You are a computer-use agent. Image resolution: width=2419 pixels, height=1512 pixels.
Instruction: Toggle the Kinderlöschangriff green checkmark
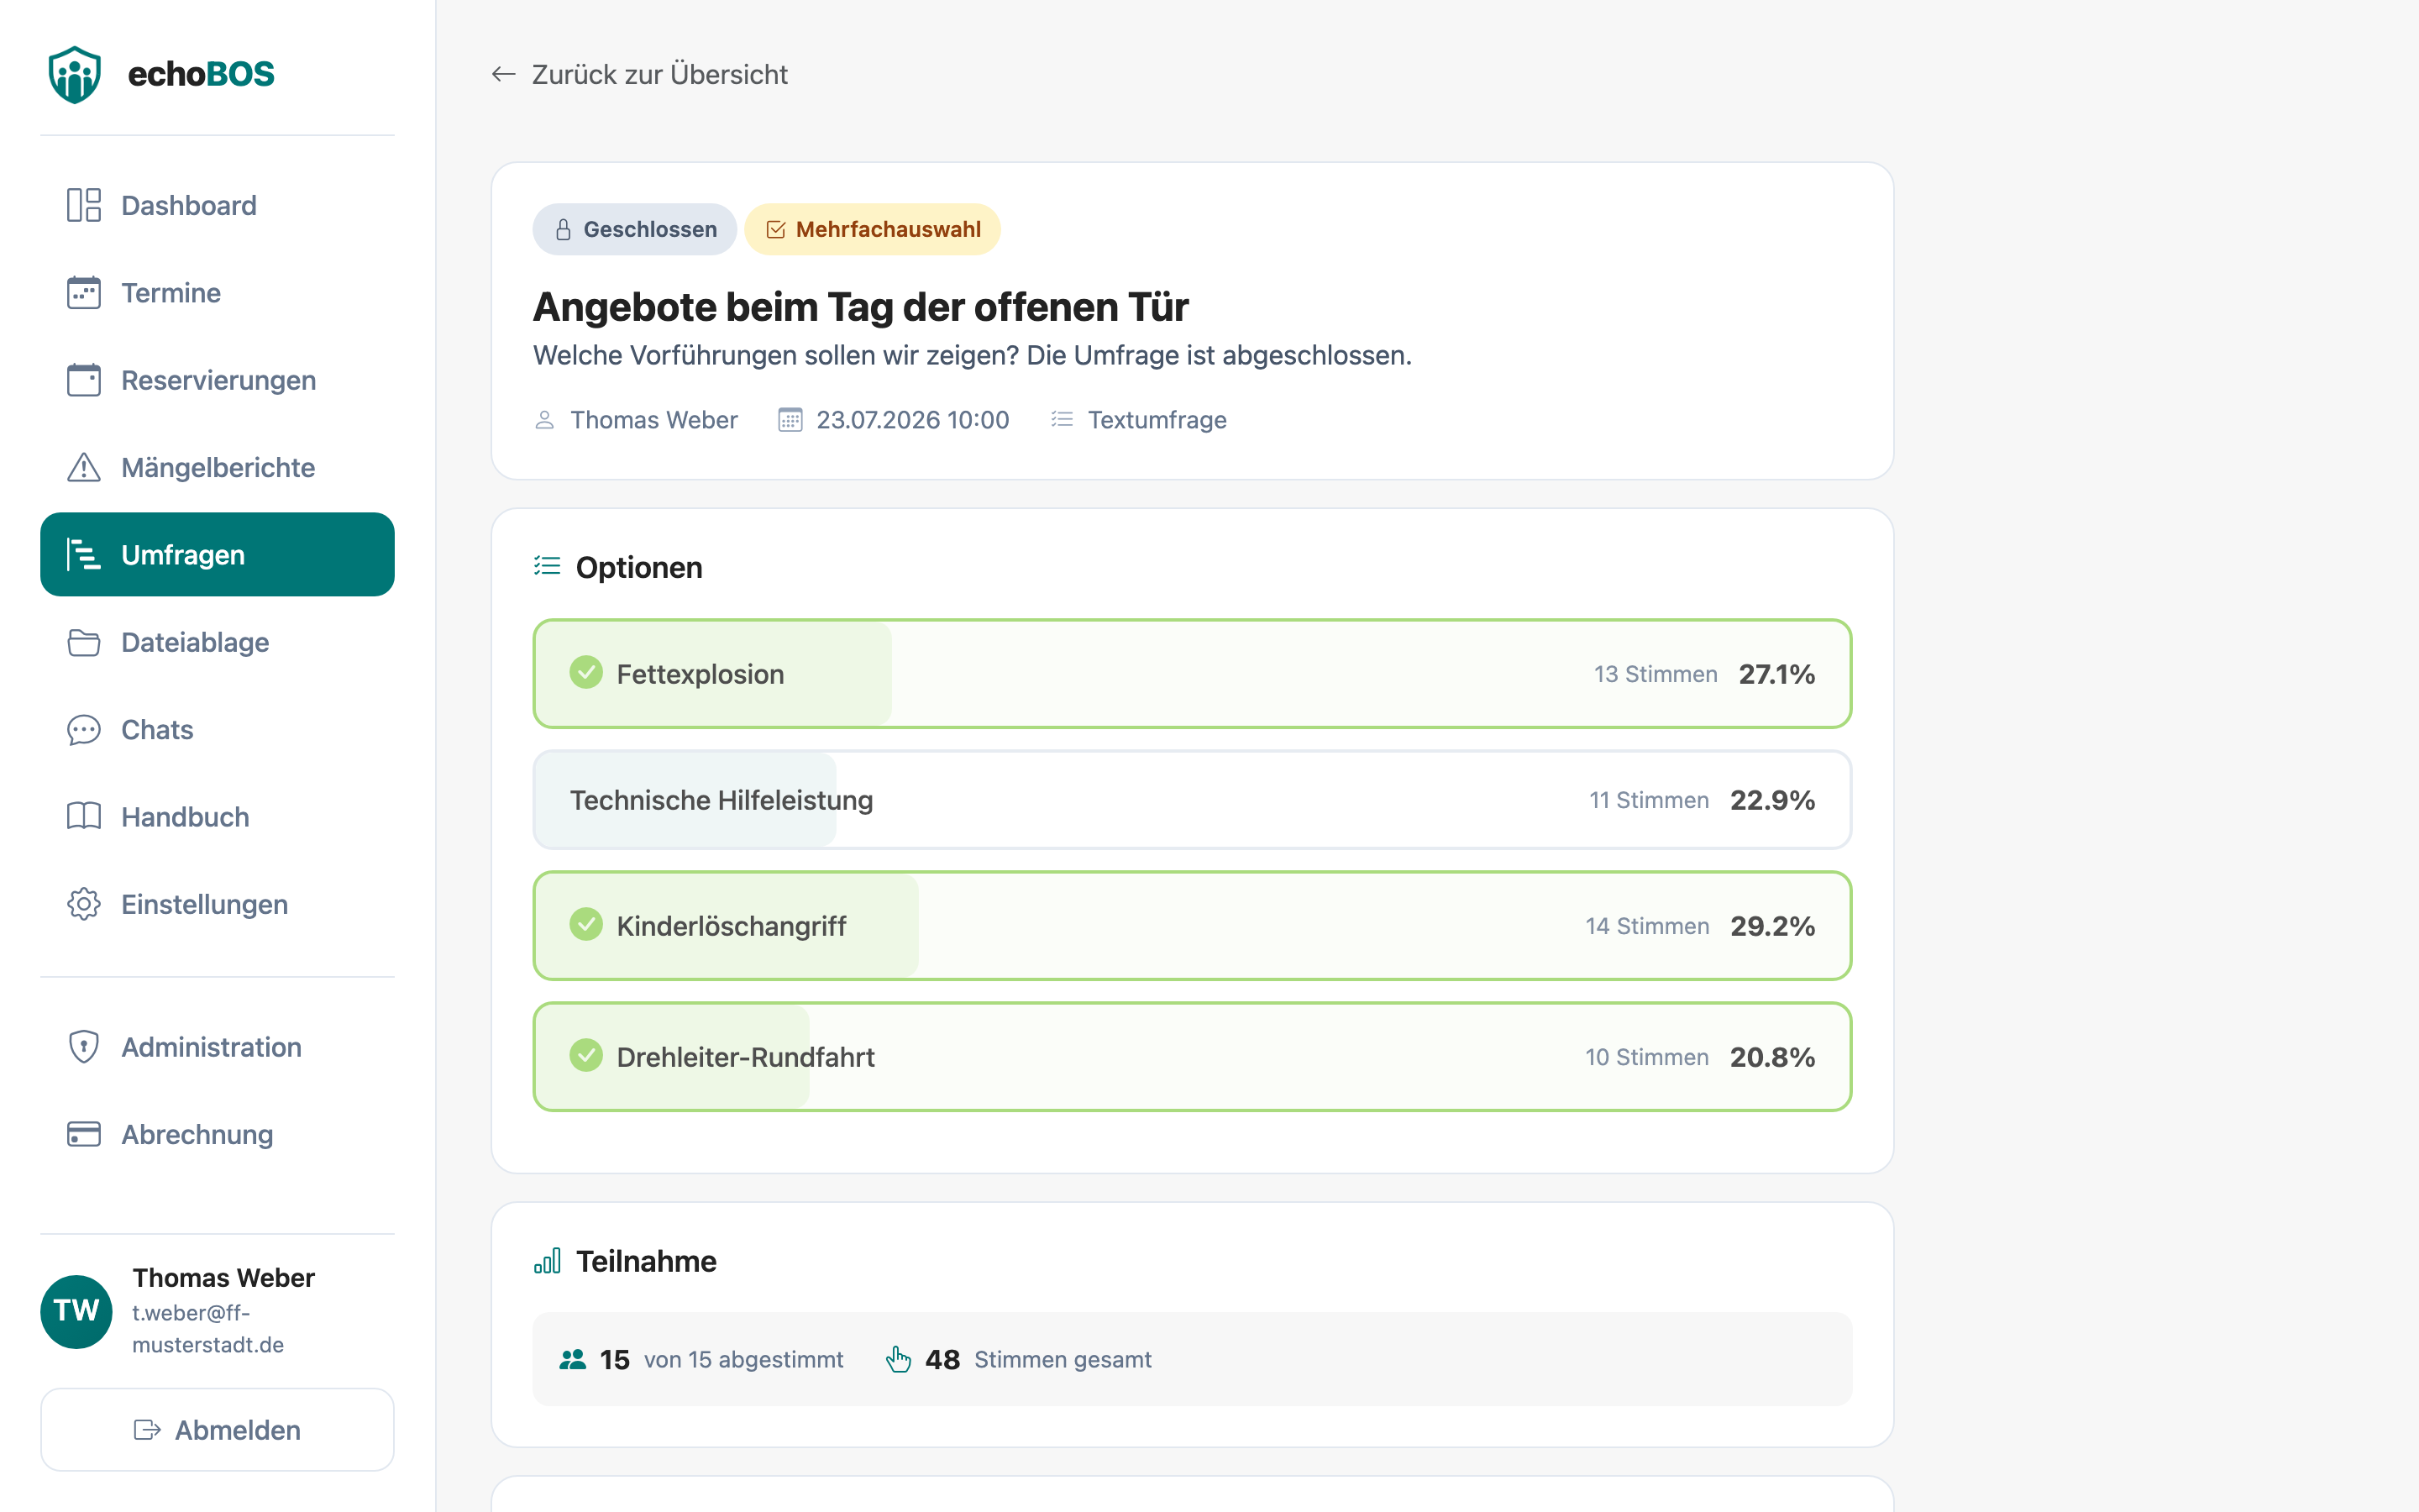point(587,925)
